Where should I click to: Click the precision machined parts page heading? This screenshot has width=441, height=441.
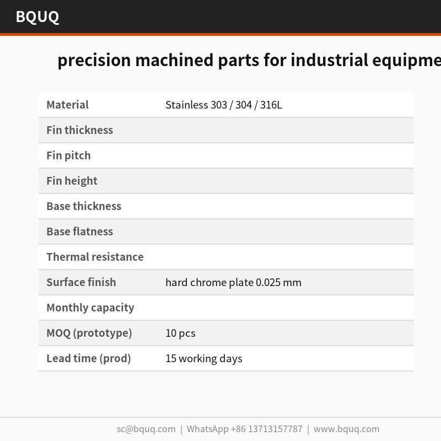point(249,60)
